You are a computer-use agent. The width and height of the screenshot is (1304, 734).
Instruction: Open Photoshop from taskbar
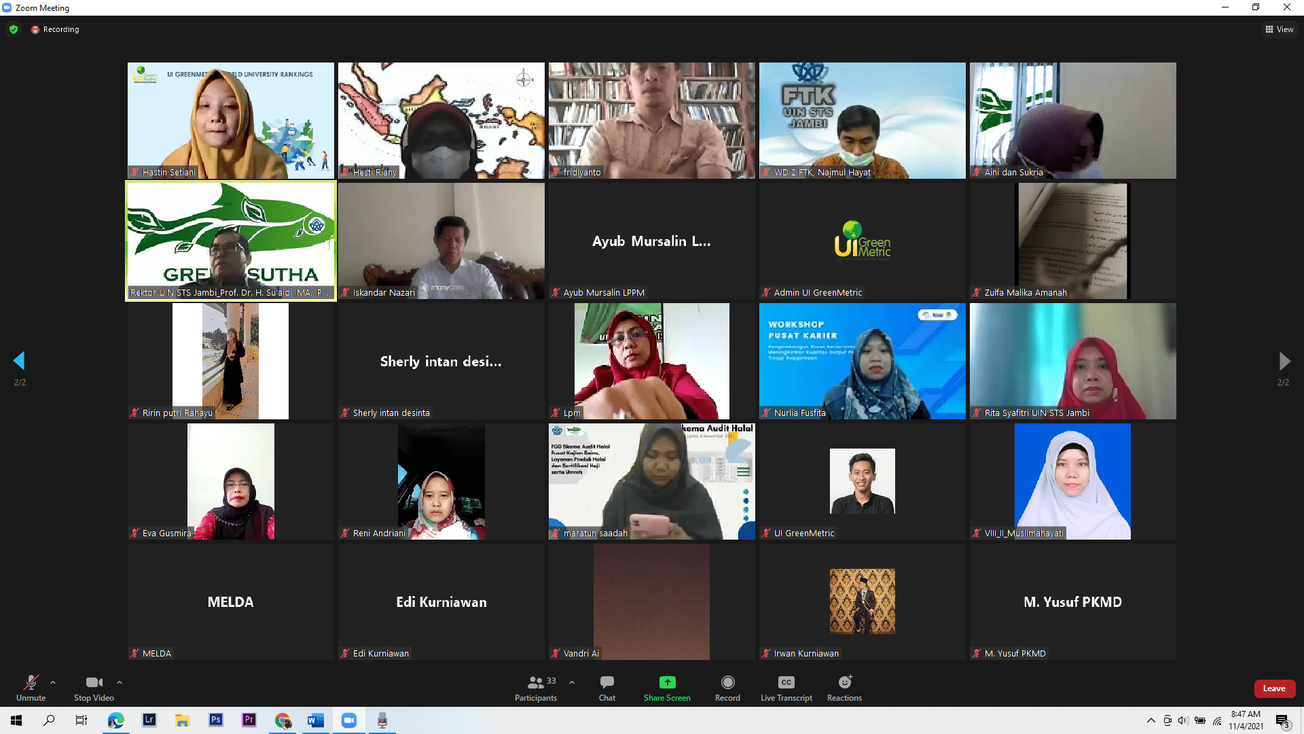click(215, 720)
